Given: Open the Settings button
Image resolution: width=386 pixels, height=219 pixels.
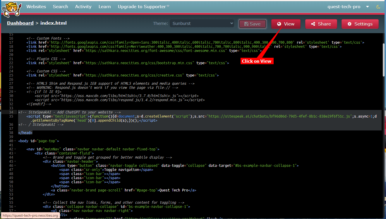Looking at the screenshot, I should point(360,24).
